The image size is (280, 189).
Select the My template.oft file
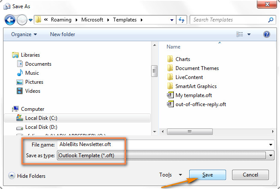click(x=194, y=95)
